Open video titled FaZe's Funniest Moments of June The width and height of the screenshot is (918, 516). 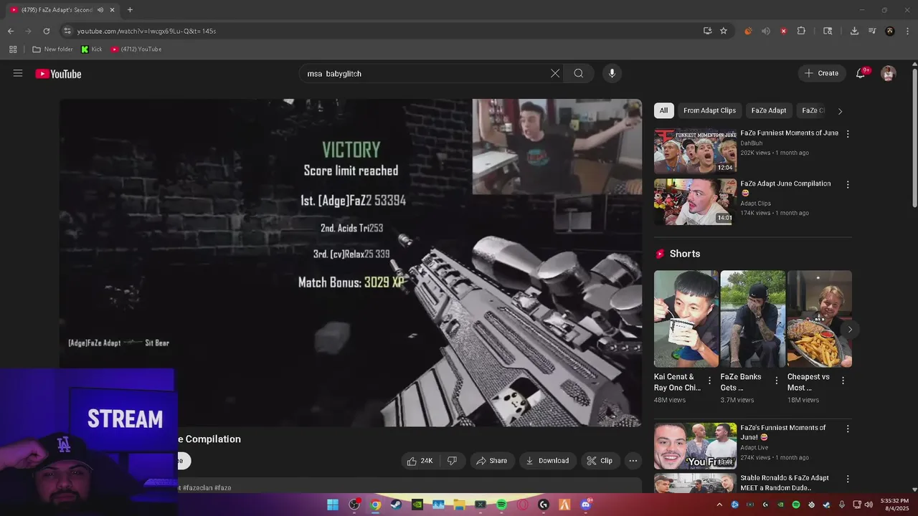point(783,432)
